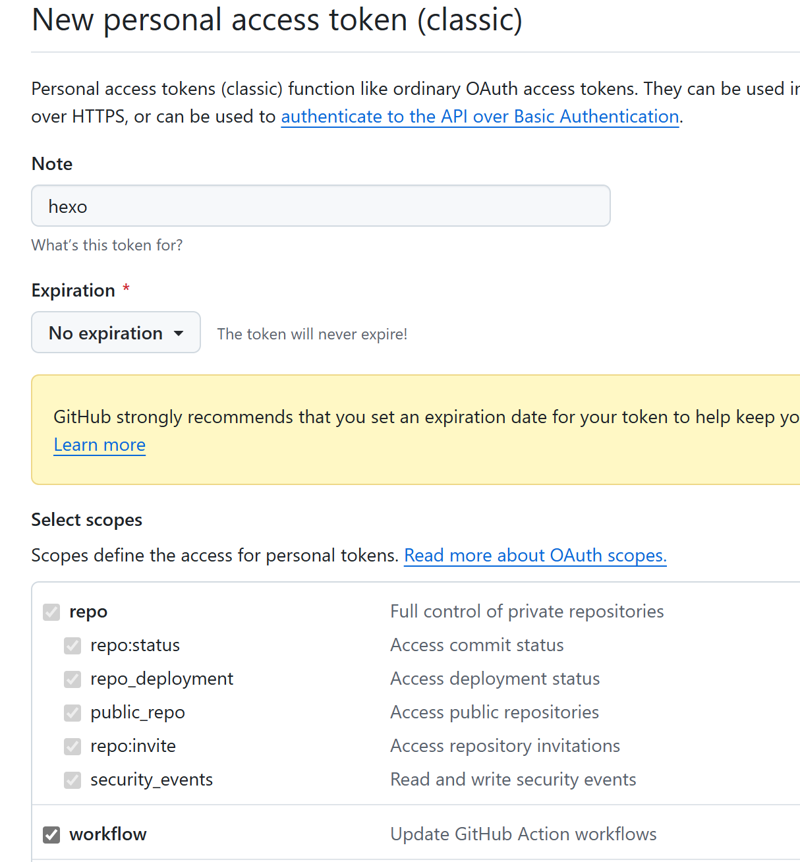Click the repo:status scope label
This screenshot has width=800, height=862.
click(x=135, y=645)
